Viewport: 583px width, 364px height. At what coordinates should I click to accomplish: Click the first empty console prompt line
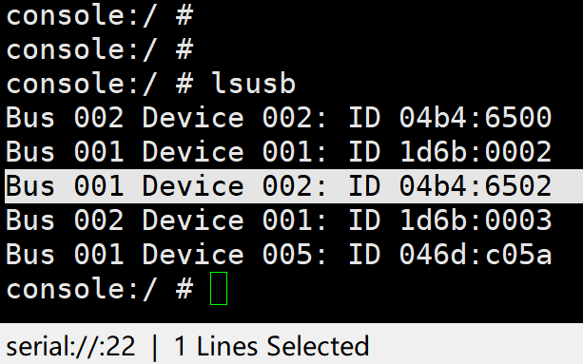coord(100,15)
